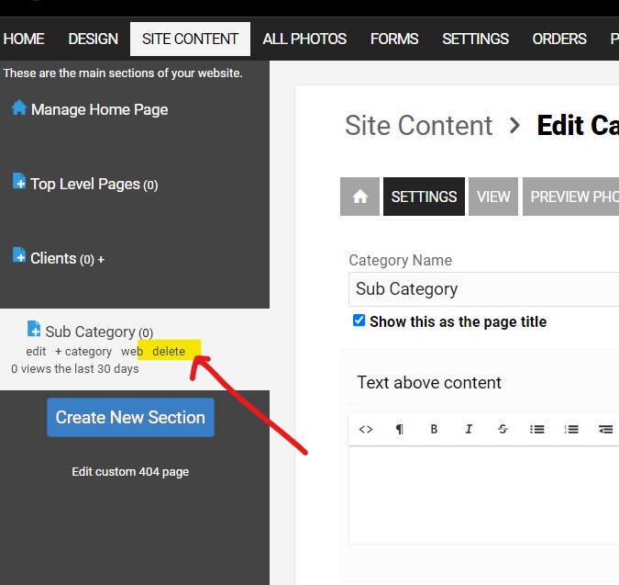Apply bold formatting in text editor

(x=434, y=429)
